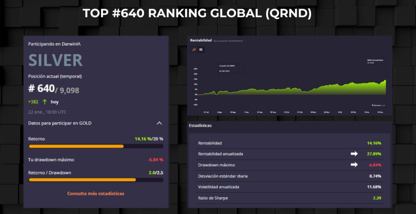Select the Volatilidad anualizada statistics row
The width and height of the screenshot is (416, 214).
(289, 187)
